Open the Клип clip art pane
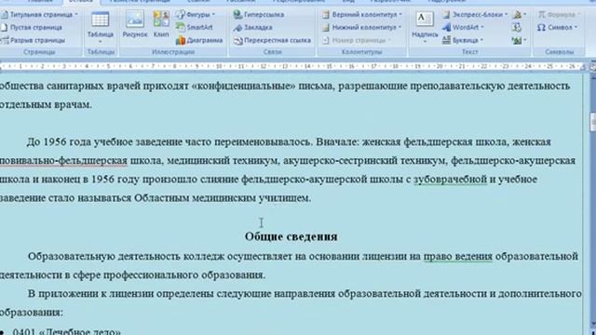 coord(161,25)
